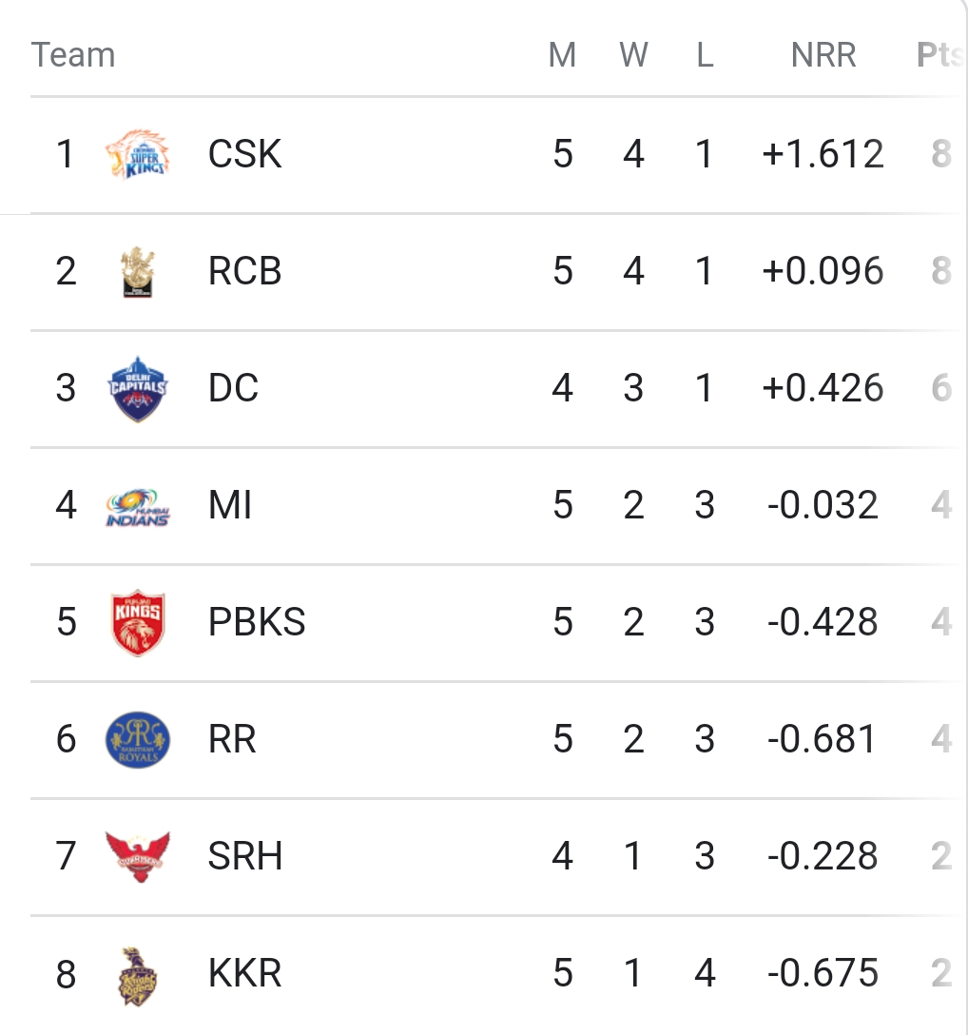968x1035 pixels.
Task: Click the KKR team name
Action: coord(244,973)
